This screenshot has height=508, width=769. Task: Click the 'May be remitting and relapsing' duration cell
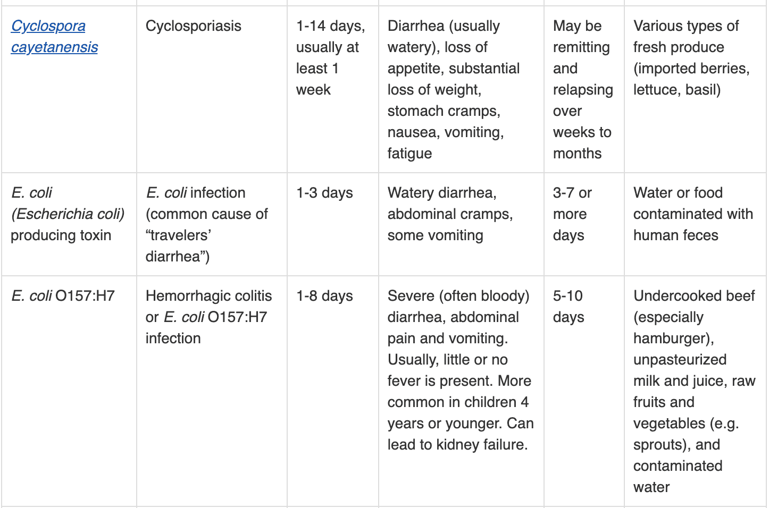click(583, 89)
